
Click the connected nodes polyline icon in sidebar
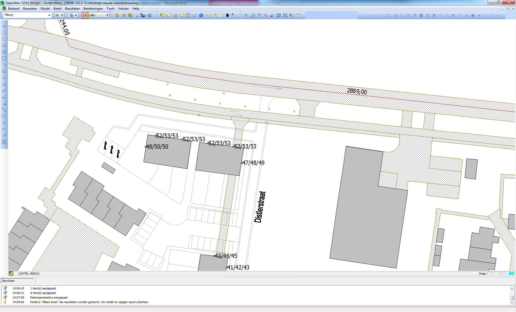4,110
